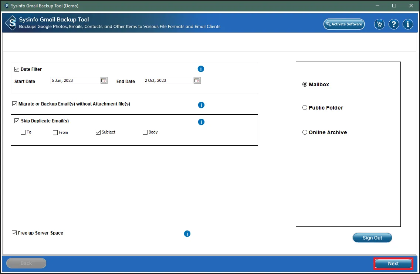This screenshot has width=420, height=274.
Task: Click info icon beside Date Filter
Action: pyautogui.click(x=201, y=69)
